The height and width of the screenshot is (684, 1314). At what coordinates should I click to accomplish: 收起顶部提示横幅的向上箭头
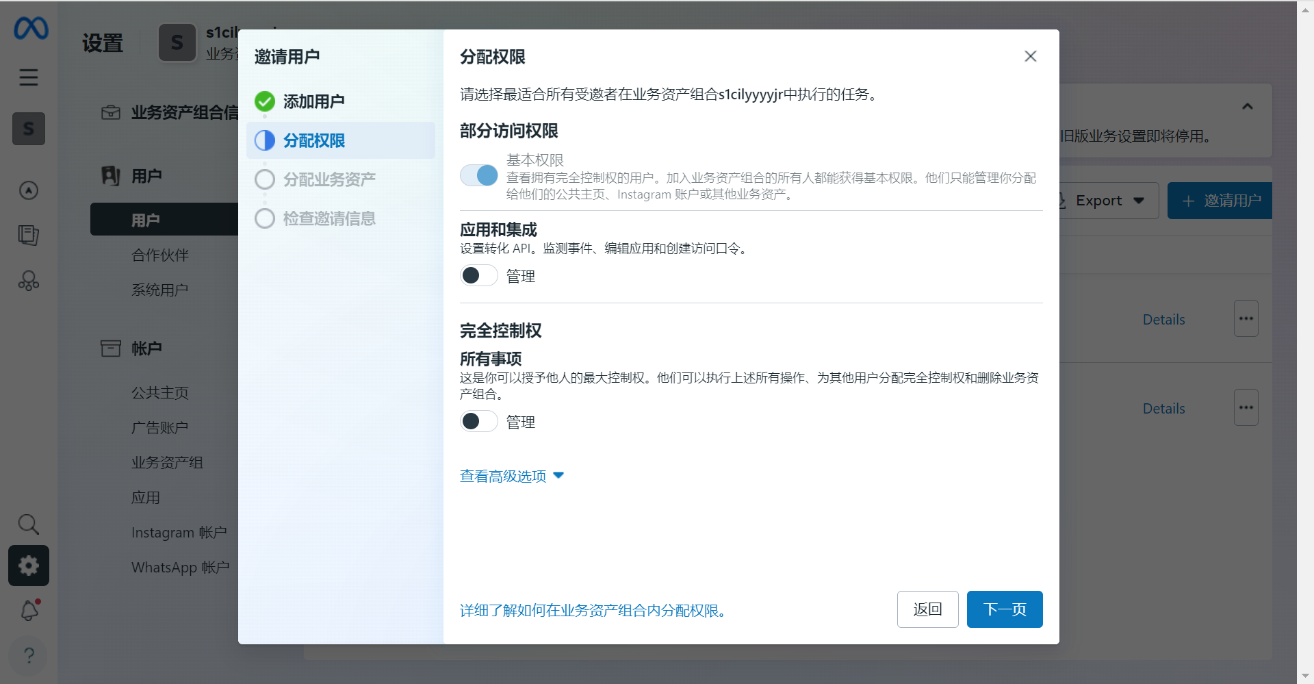coord(1247,107)
